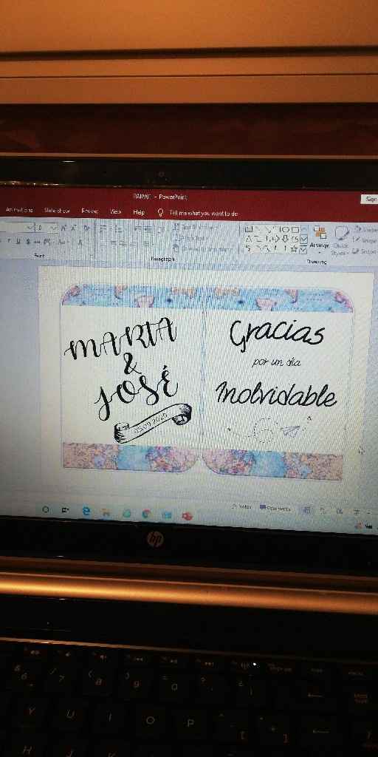Insert a text box from shapes gallery
The width and height of the screenshot is (378, 757).
click(249, 229)
